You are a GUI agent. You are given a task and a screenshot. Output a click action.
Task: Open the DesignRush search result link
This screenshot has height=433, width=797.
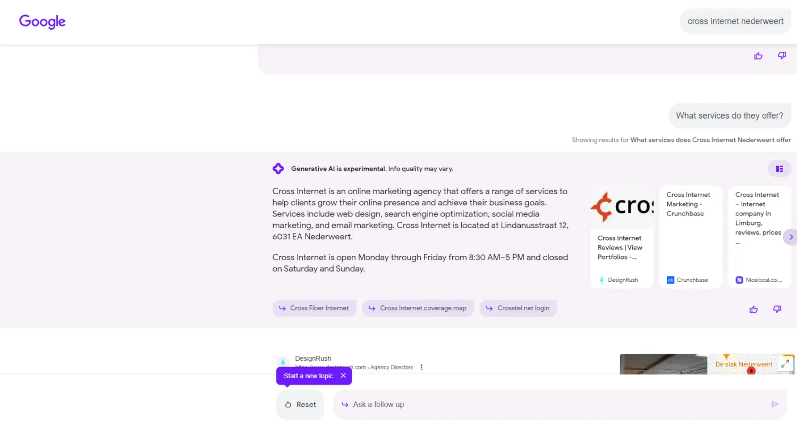coord(313,359)
